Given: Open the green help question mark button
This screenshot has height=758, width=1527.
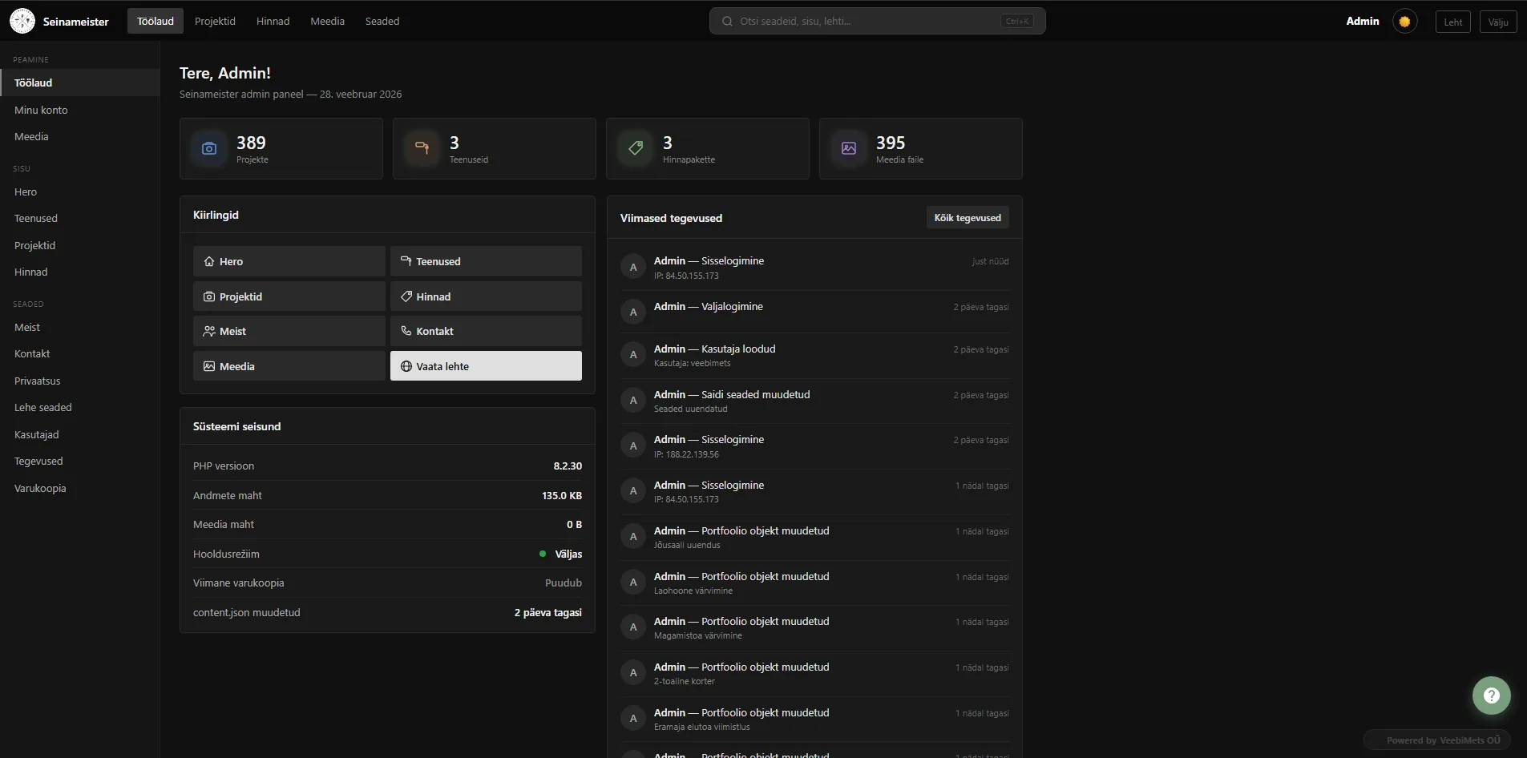Looking at the screenshot, I should (x=1491, y=696).
